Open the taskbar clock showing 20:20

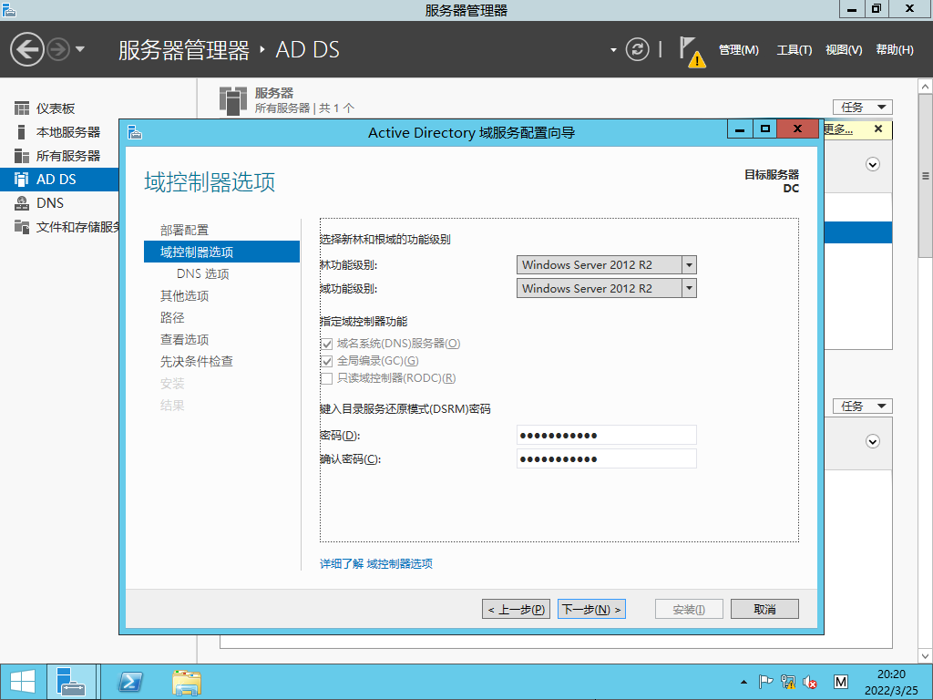[x=891, y=682]
